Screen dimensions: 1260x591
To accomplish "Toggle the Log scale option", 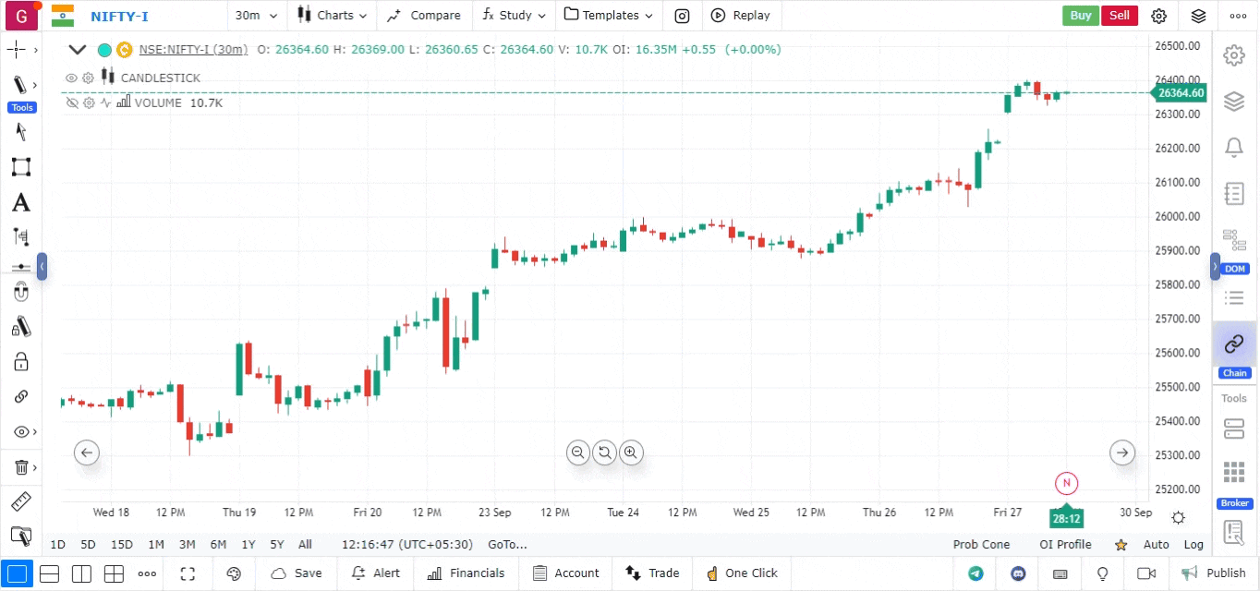I will (1193, 545).
